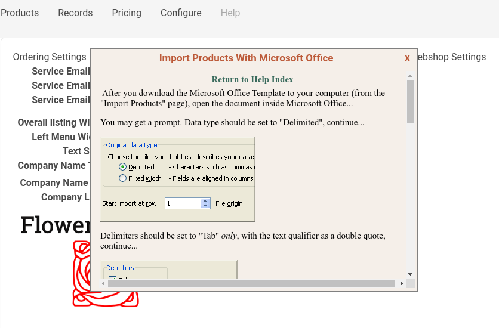Click the horizontal scrollbar left arrow
The height and width of the screenshot is (328, 499).
click(x=103, y=284)
